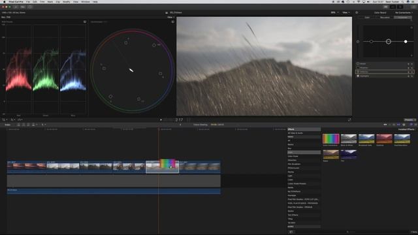Open the video scopes View dropdown
Image resolution: width=418 pixels, height=235 pixels.
170,17
